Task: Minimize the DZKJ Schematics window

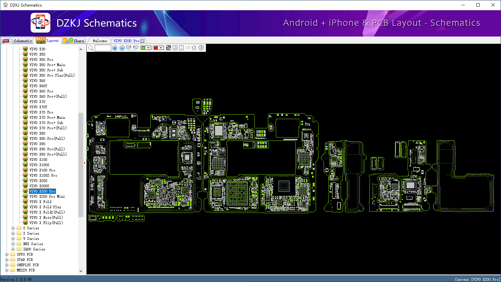Action: [463, 5]
